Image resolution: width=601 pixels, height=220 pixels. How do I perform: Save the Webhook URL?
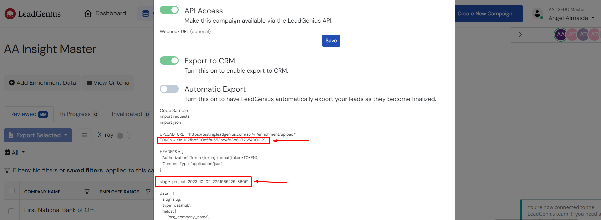tap(331, 41)
